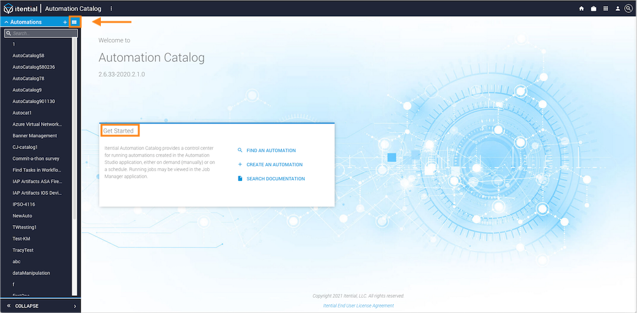Viewport: 637px width, 313px height.
Task: Click the right chevron beside COLLAPSE
Action: (x=75, y=306)
